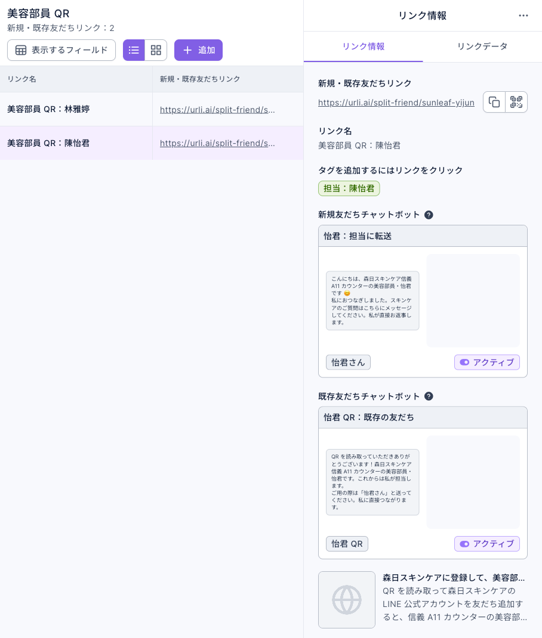The width and height of the screenshot is (542, 638).
Task: Toggle アクティブ for 怡君 QR：既存の友だち chatbot
Action: pyautogui.click(x=486, y=544)
